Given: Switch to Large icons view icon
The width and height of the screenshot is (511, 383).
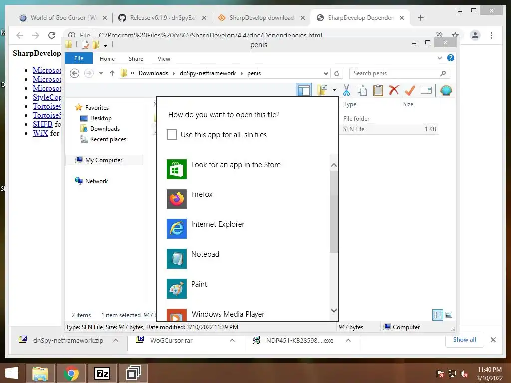Looking at the screenshot, I should pos(449,315).
